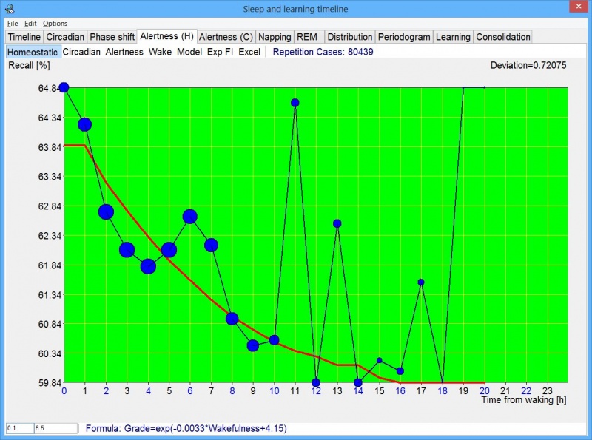The width and height of the screenshot is (592, 440).
Task: Select the Phase shift tab
Action: click(112, 37)
